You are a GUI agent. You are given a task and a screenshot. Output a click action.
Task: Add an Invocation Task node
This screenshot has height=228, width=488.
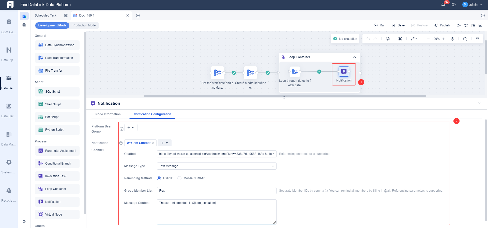(x=57, y=176)
